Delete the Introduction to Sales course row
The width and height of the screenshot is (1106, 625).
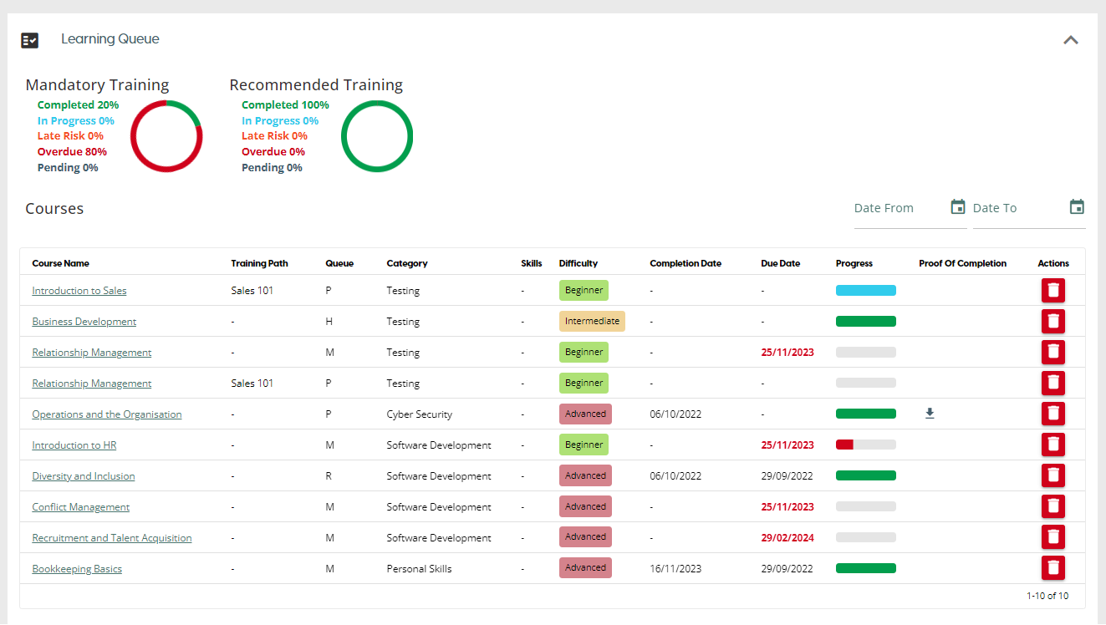(x=1052, y=291)
